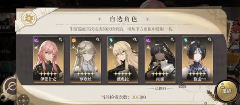
Task: Select the pink-haired 伊蕾什安 character card
Action: coord(48,60)
